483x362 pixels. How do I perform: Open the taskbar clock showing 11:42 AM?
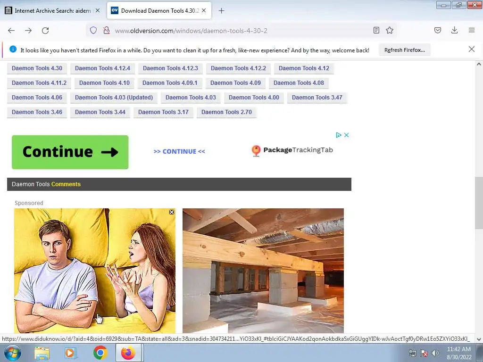click(459, 353)
